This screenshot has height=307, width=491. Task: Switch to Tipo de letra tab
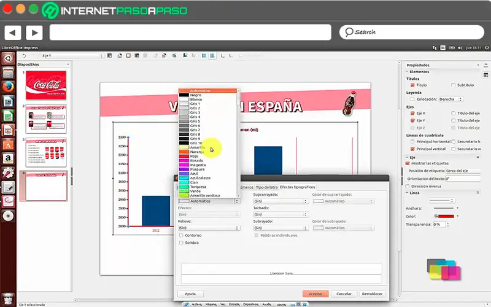tap(266, 187)
